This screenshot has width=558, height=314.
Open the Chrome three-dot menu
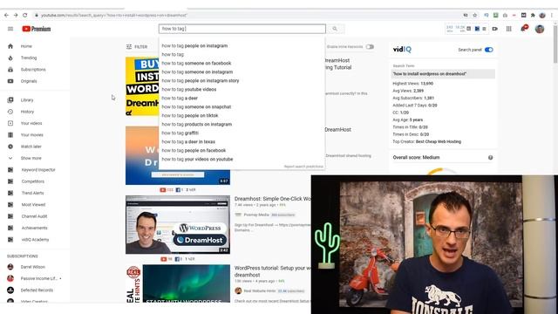(552, 16)
